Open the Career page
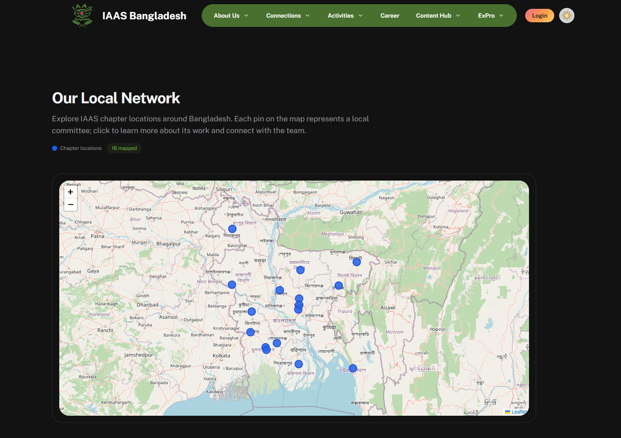The height and width of the screenshot is (438, 621). point(390,16)
